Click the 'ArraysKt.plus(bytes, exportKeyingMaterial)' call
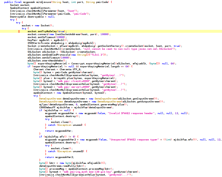The image size is (222, 177). pyautogui.click(x=84, y=78)
